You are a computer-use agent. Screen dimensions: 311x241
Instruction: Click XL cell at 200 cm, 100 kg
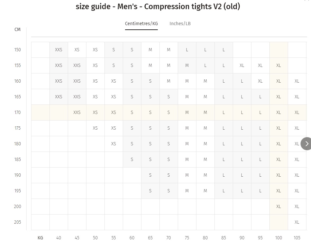tap(279, 206)
